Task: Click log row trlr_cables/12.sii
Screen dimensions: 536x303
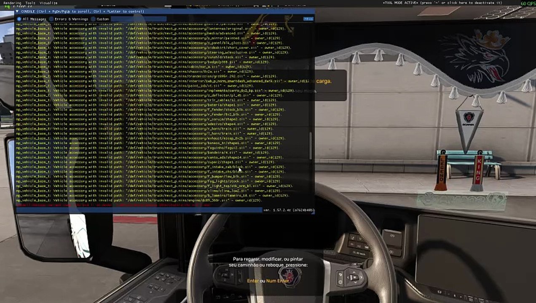Action: (x=147, y=100)
